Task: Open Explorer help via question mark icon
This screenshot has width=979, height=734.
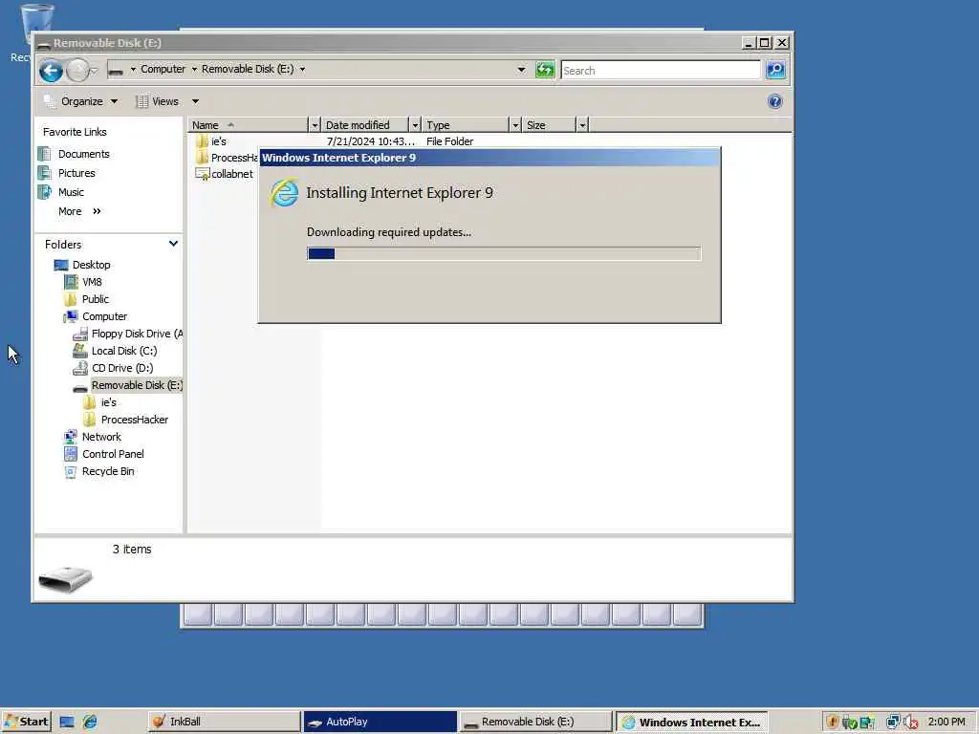Action: click(x=774, y=101)
